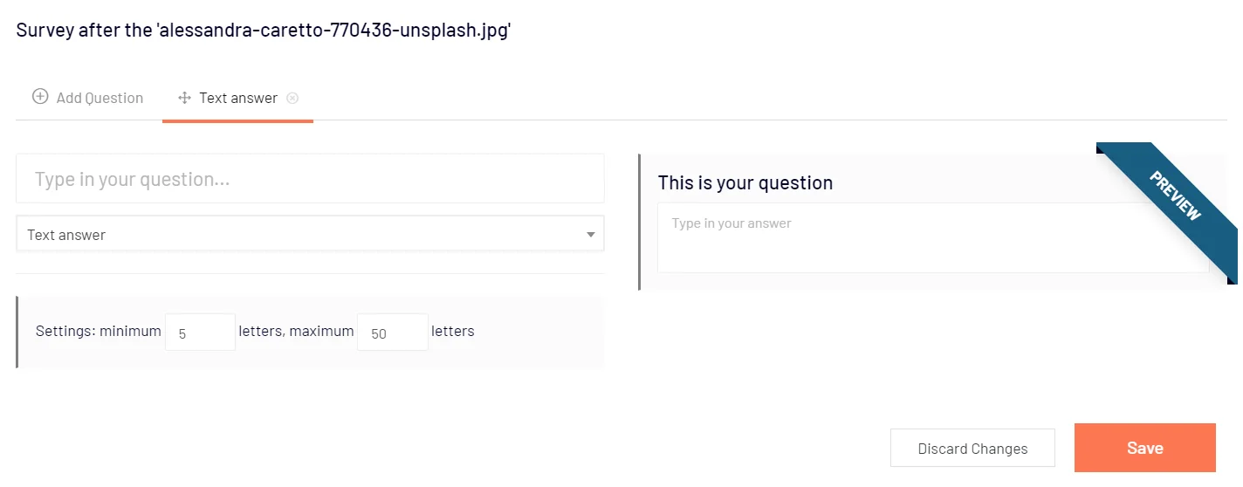Click the orange underline beneath the Text answer tab

coord(237,120)
